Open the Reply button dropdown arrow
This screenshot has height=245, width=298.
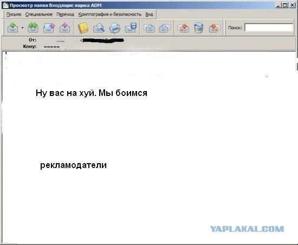tap(22, 28)
